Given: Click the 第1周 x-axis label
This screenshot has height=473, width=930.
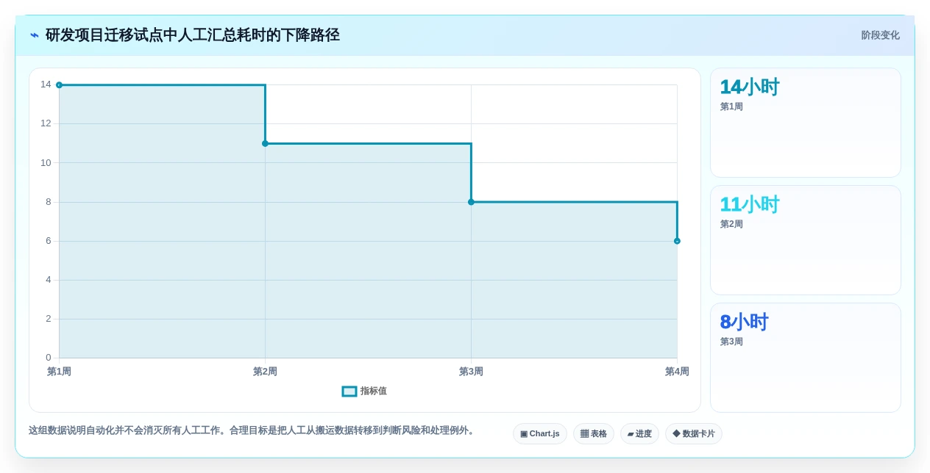Looking at the screenshot, I should [x=59, y=372].
